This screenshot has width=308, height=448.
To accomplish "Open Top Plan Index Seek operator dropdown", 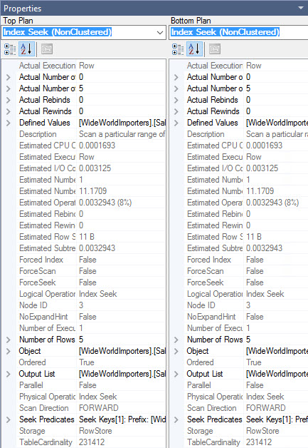I will pos(160,32).
